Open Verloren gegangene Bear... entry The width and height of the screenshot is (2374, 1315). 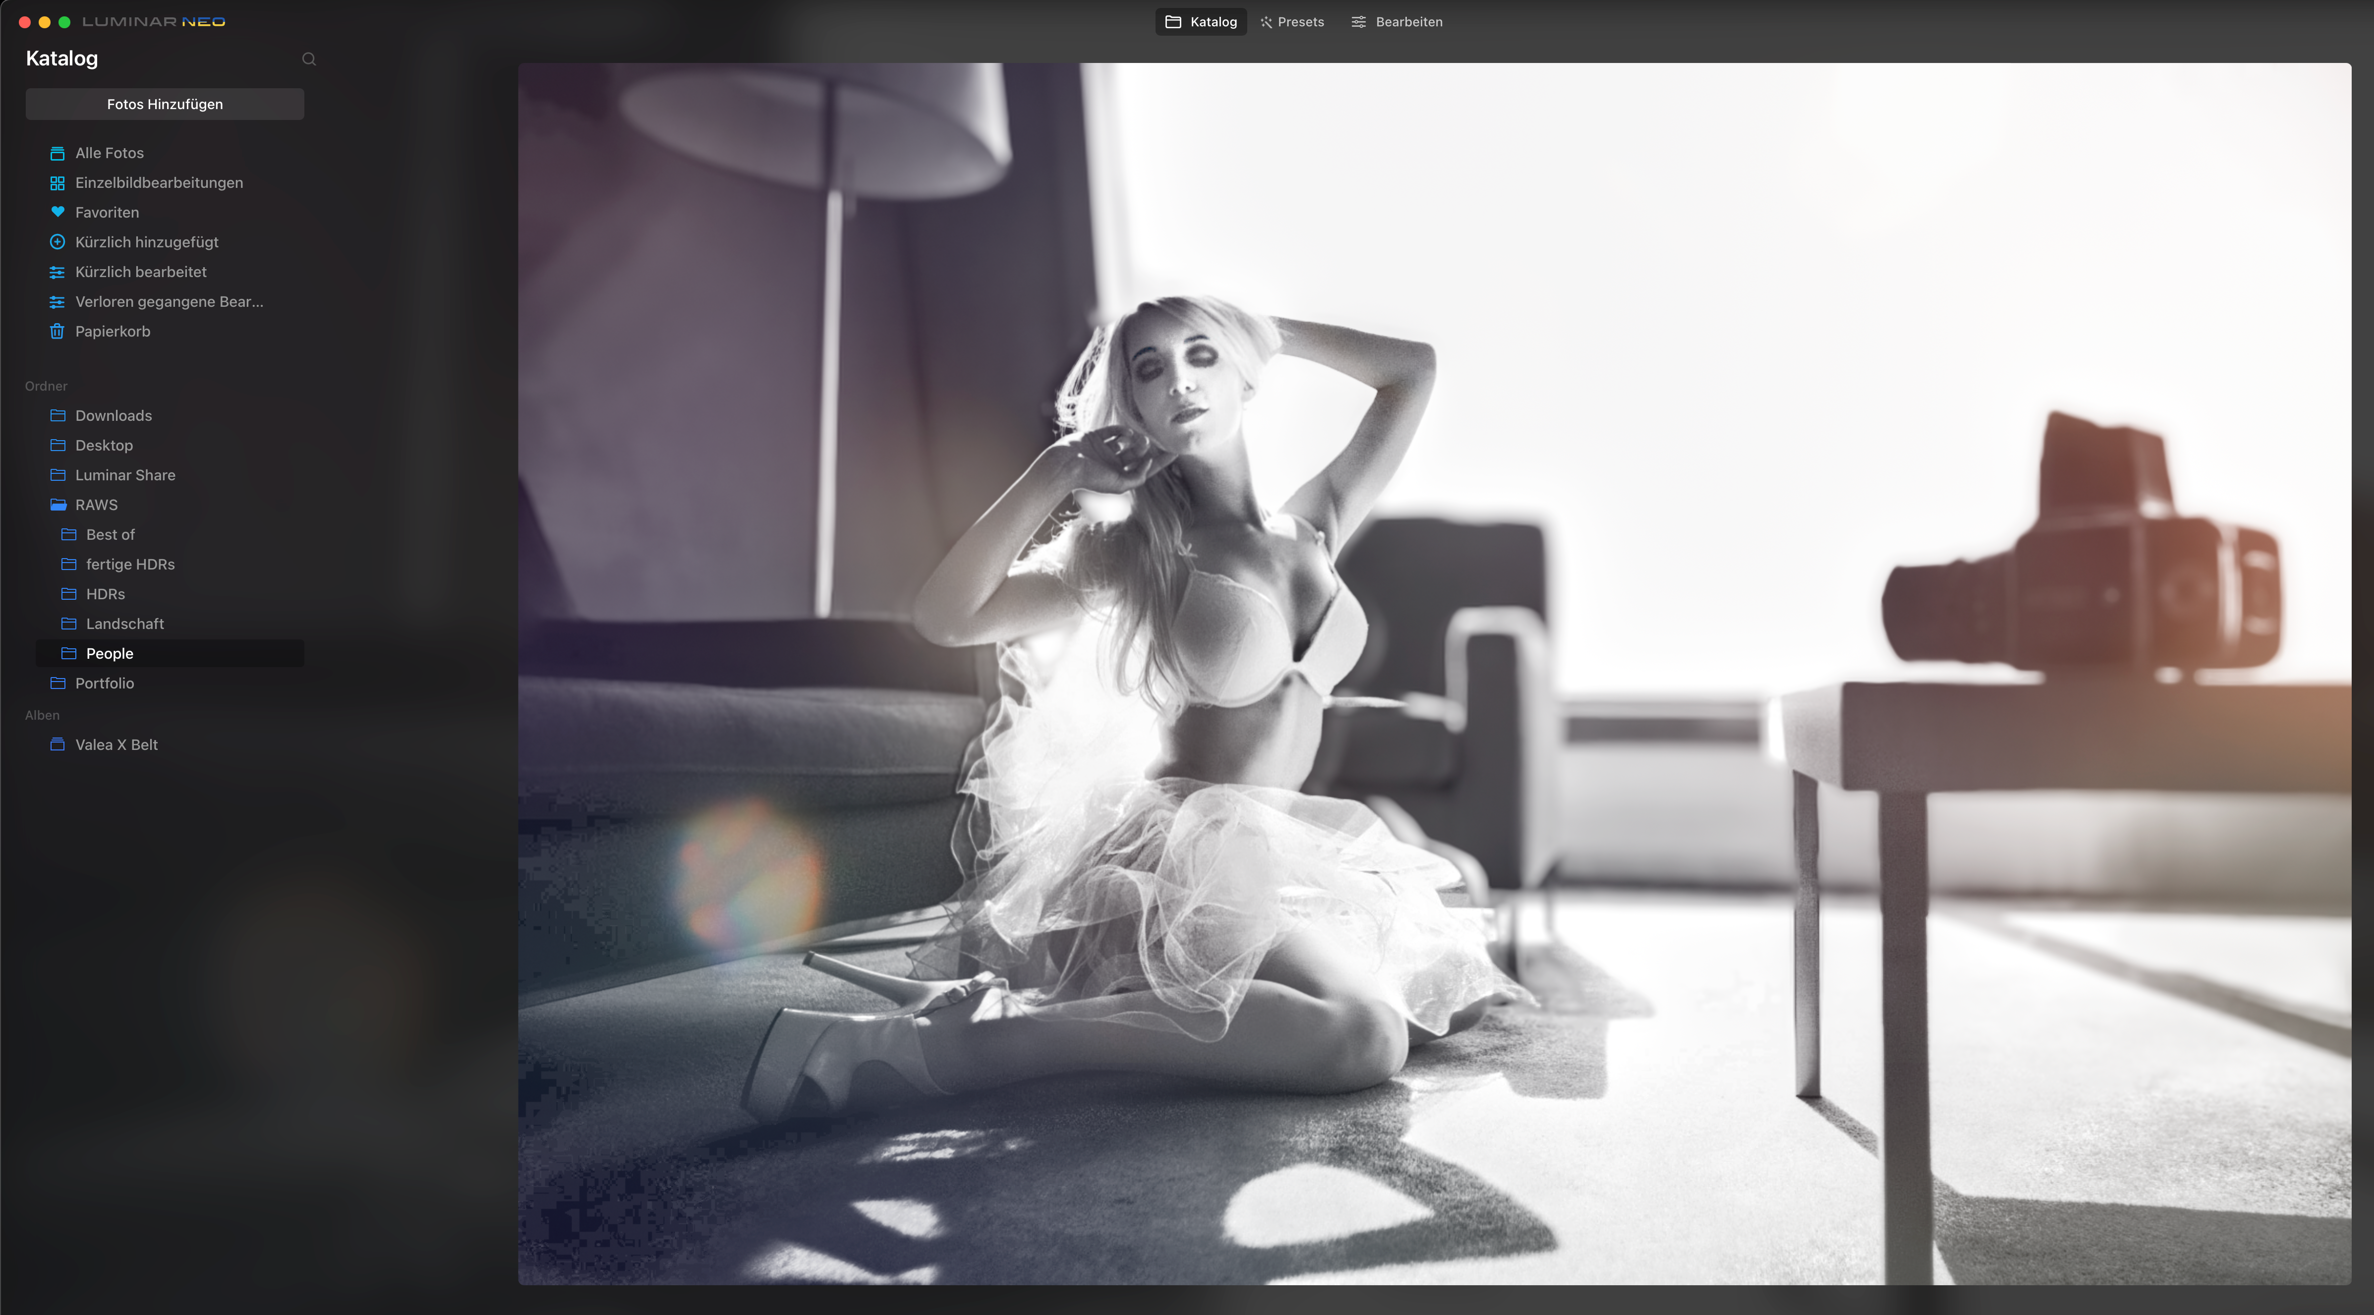[x=170, y=301]
